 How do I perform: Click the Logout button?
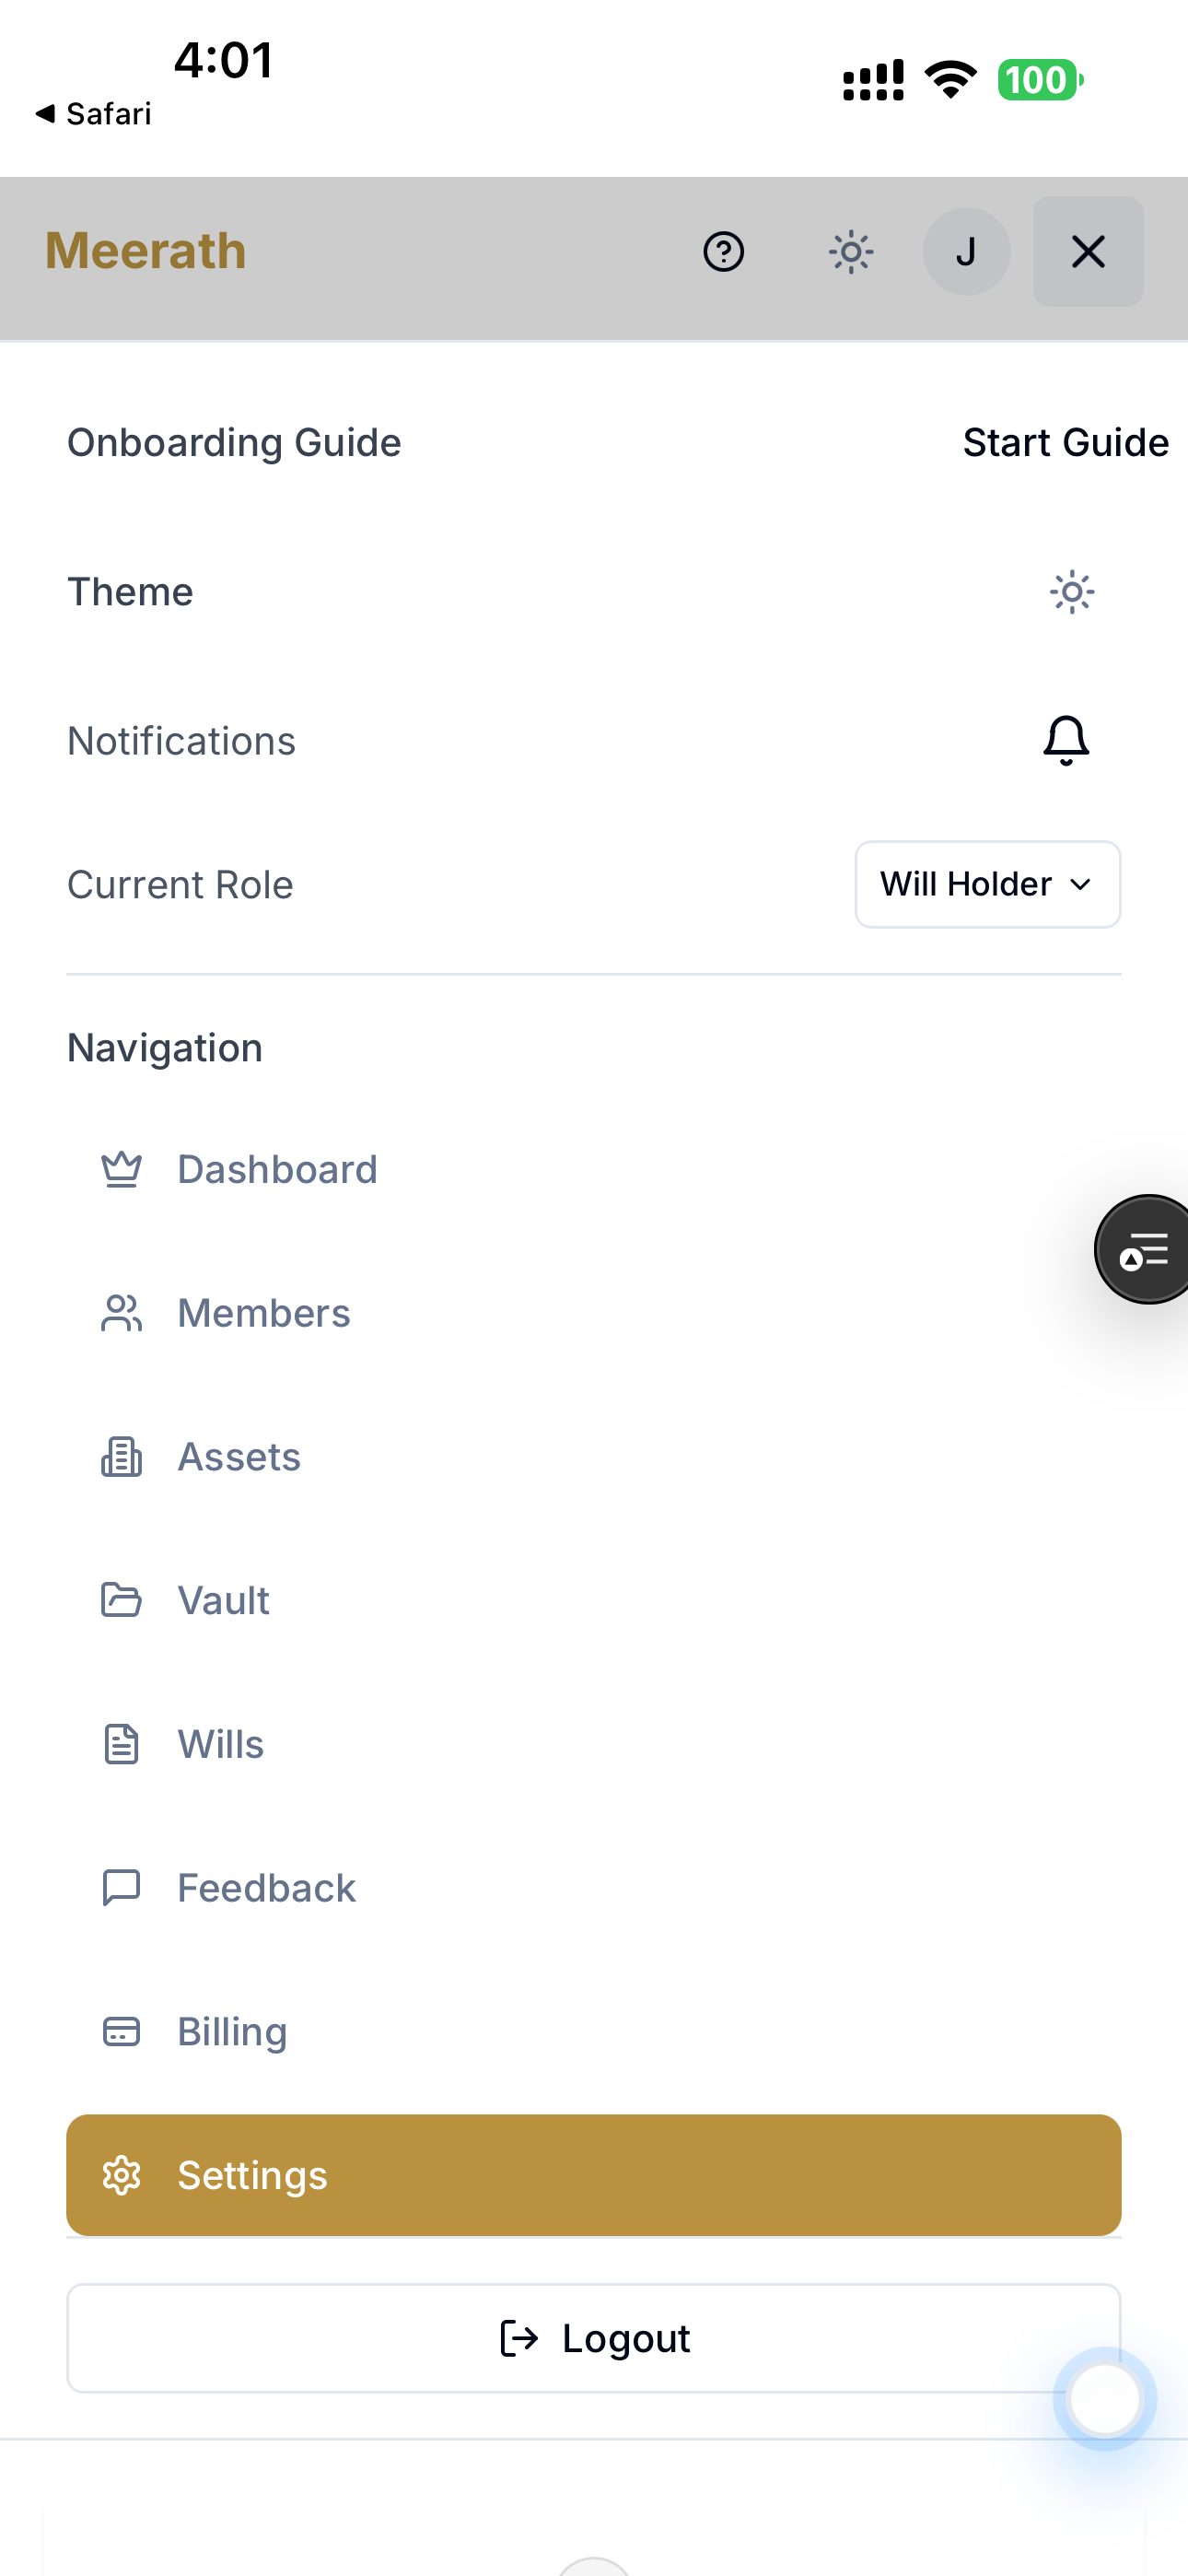coord(594,2338)
